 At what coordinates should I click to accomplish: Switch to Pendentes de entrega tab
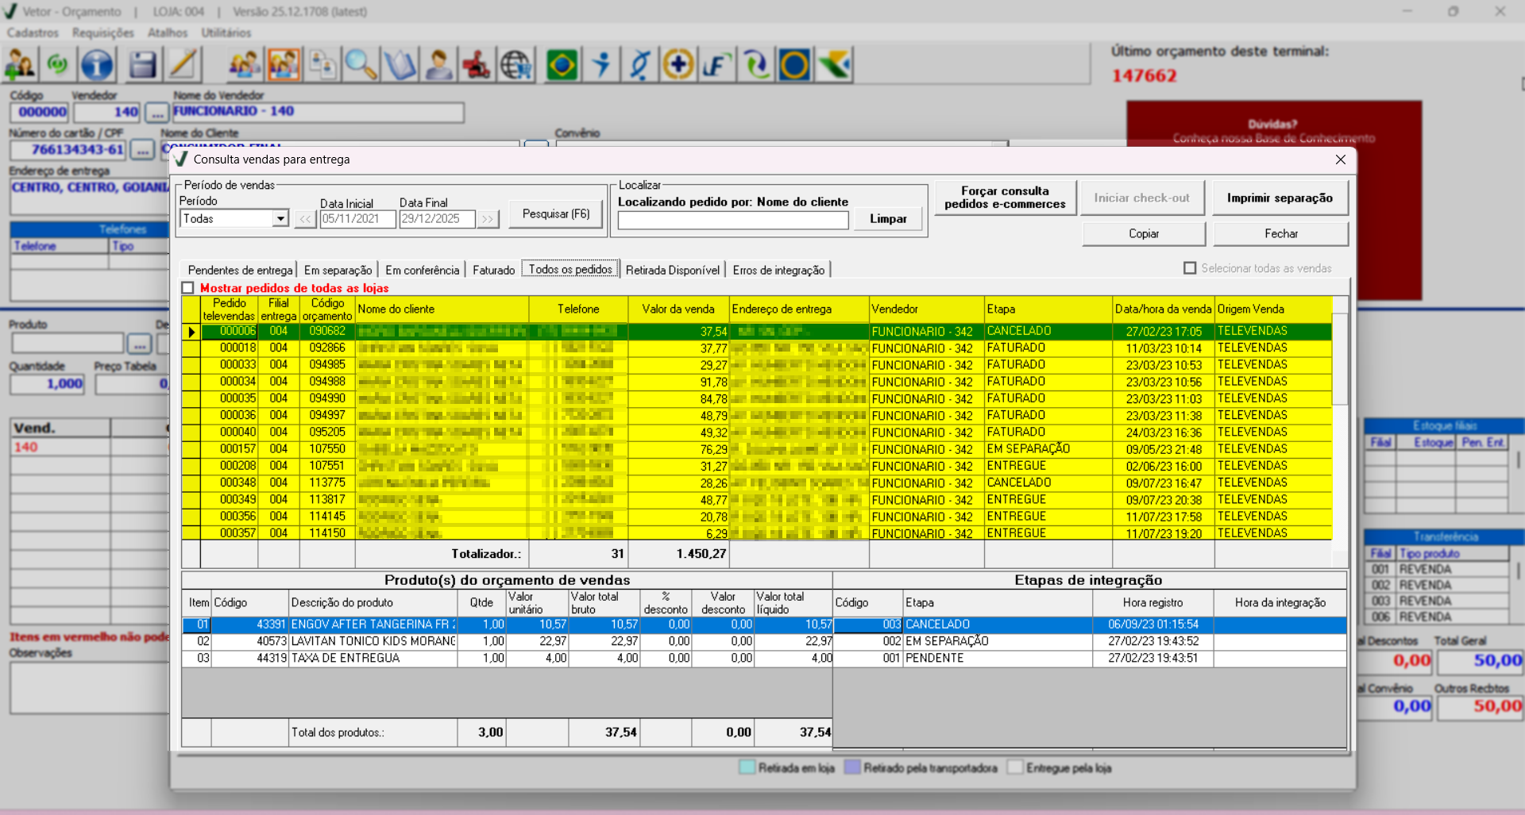[240, 270]
